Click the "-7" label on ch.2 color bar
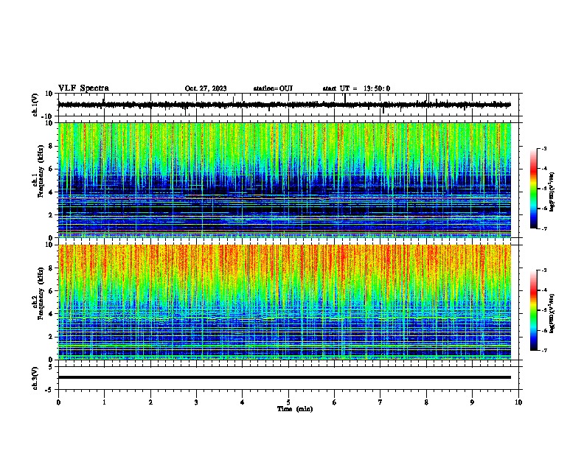 pyautogui.click(x=544, y=351)
